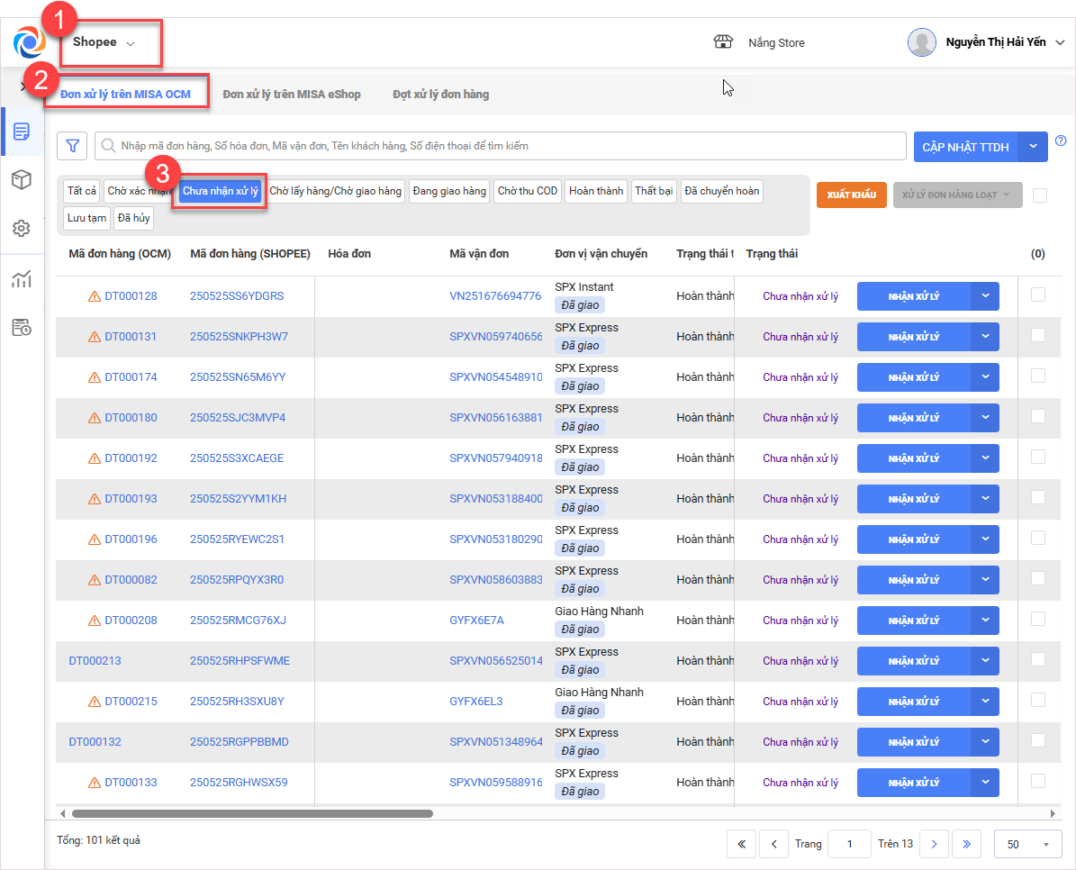This screenshot has height=870, width=1076.
Task: Select checkbox for order DT000174 row
Action: tap(1038, 376)
